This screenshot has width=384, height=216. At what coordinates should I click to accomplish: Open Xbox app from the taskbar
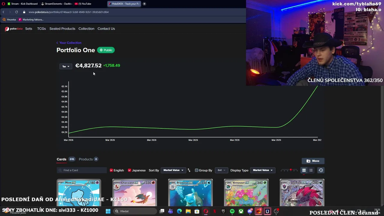click(241, 211)
